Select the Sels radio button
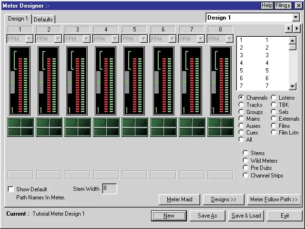Screen dimensions: 305x229 pyautogui.click(x=274, y=112)
